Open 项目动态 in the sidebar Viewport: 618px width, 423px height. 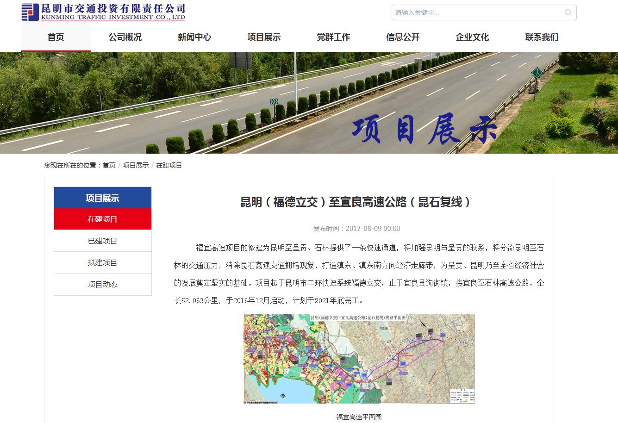103,284
